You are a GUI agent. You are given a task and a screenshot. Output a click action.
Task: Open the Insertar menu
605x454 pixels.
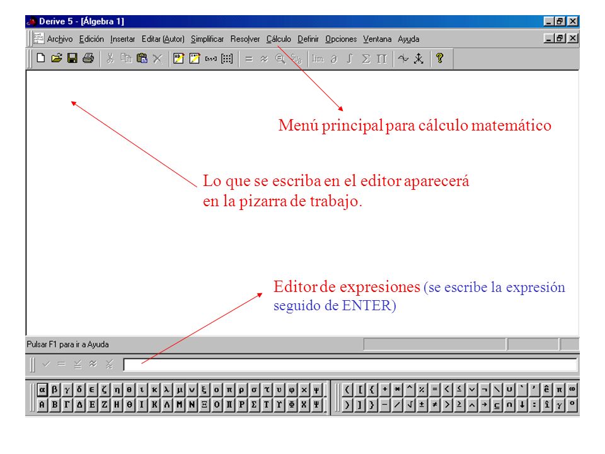click(123, 39)
